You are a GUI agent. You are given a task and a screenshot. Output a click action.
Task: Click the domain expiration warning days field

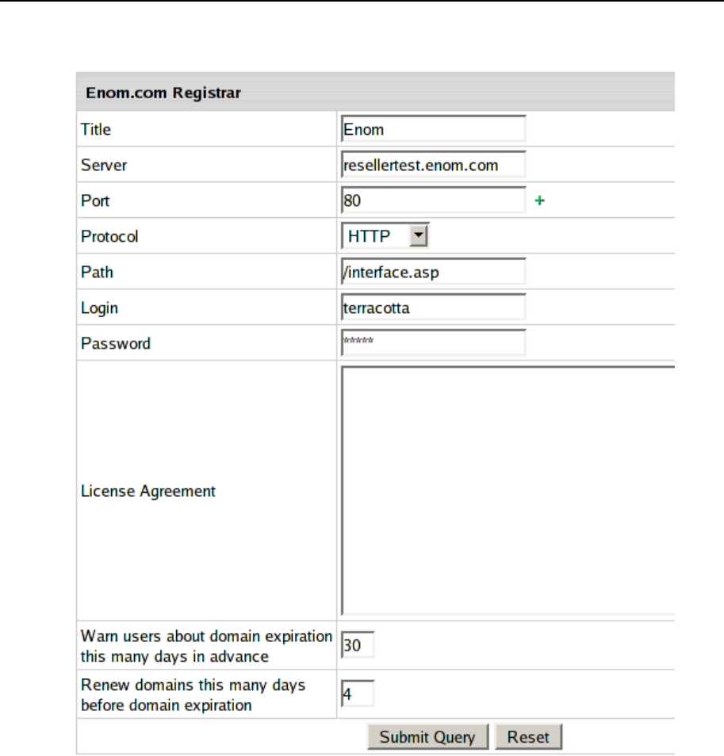tap(357, 646)
